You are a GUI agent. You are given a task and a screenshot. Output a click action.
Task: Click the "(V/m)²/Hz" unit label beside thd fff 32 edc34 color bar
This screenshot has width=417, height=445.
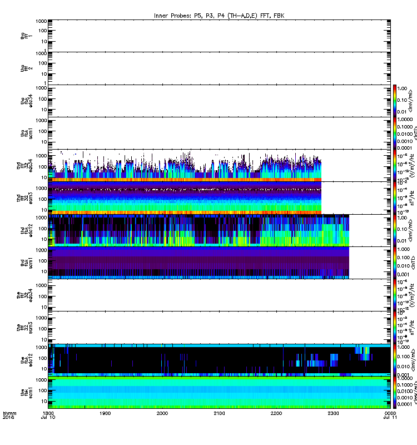coord(411,166)
